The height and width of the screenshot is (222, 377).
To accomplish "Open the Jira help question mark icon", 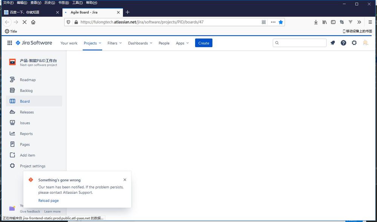I will click(343, 43).
